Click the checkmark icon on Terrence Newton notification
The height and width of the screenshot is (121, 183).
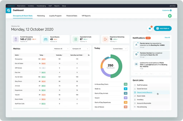(136, 54)
